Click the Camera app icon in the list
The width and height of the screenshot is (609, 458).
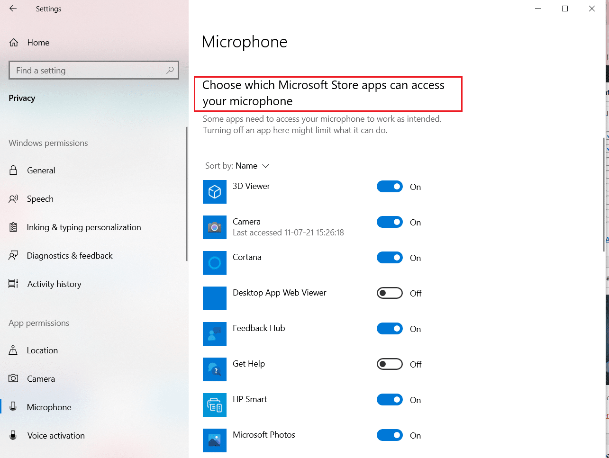pyautogui.click(x=215, y=227)
